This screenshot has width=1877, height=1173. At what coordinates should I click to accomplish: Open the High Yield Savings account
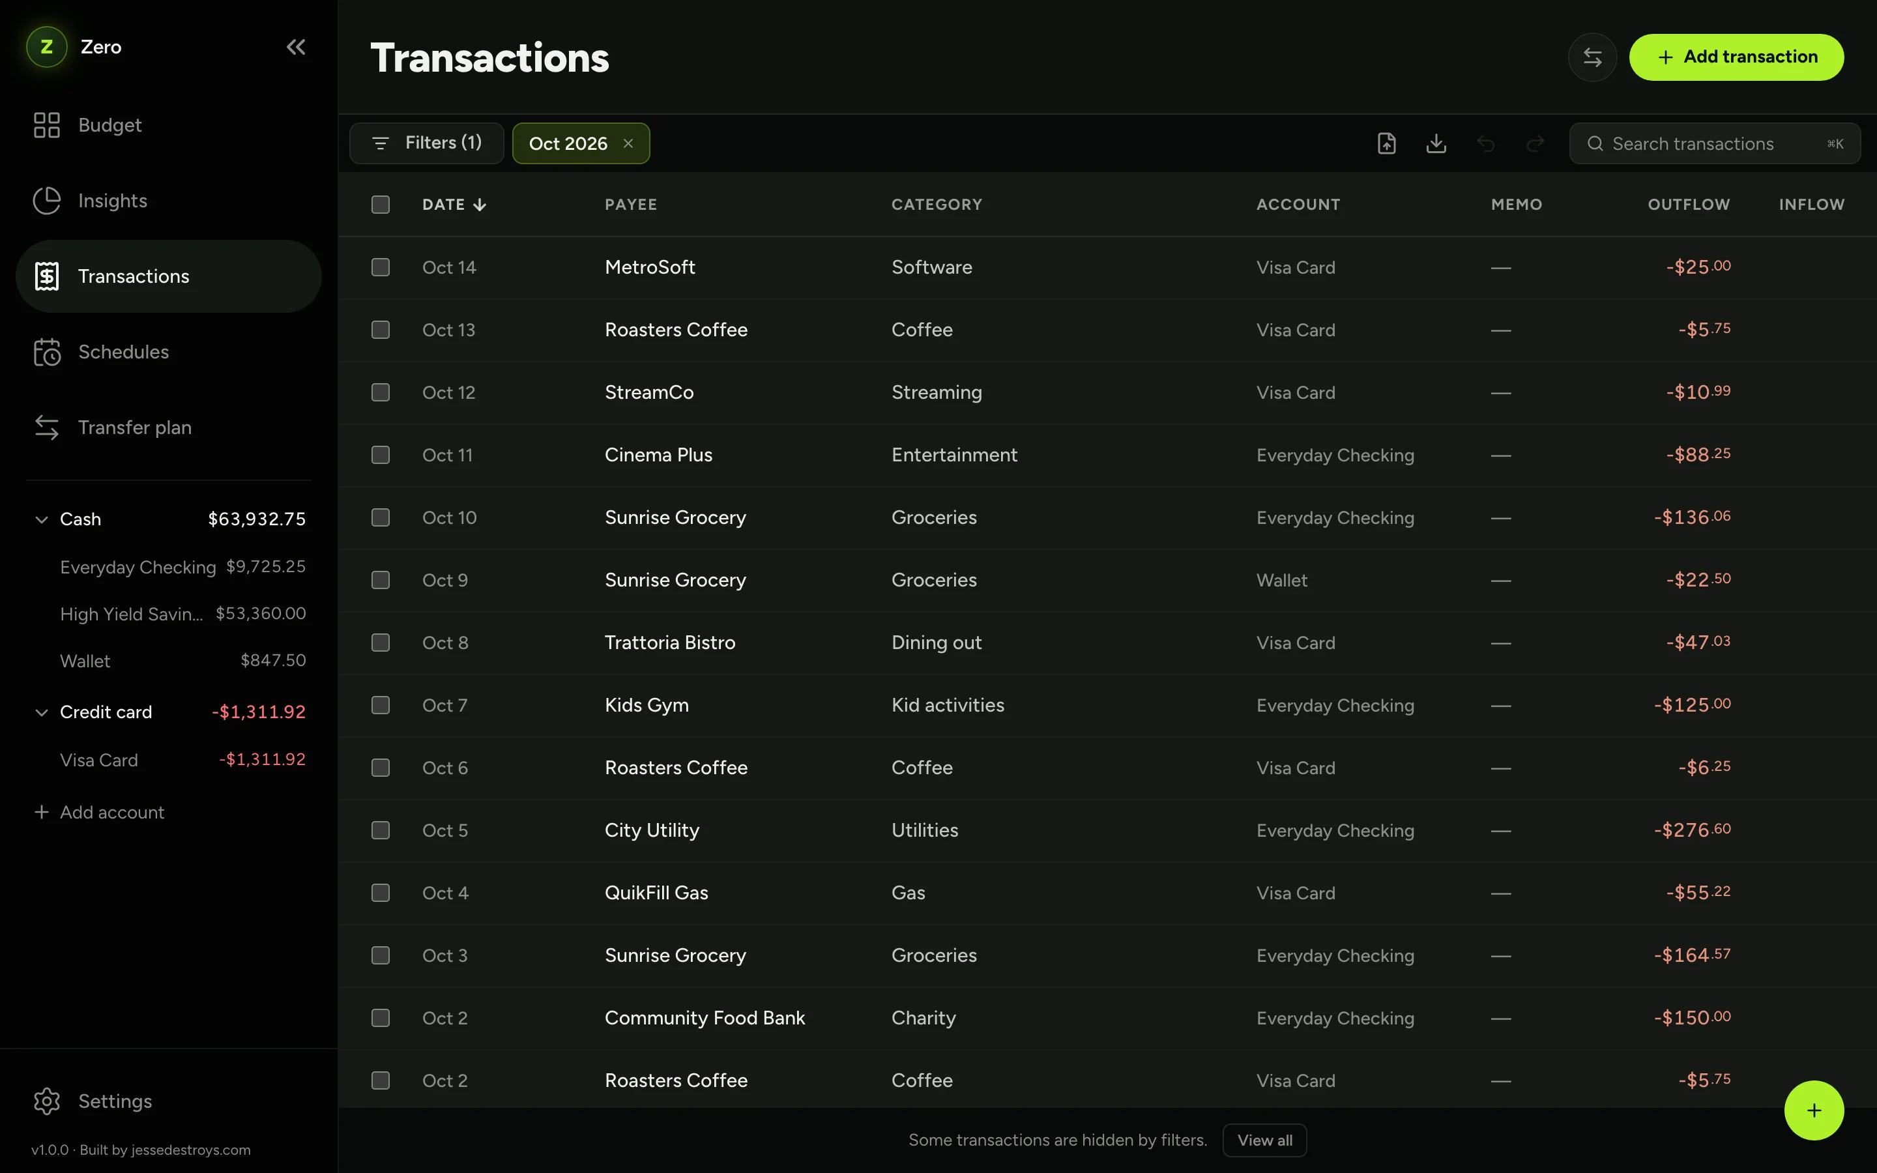pyautogui.click(x=182, y=615)
